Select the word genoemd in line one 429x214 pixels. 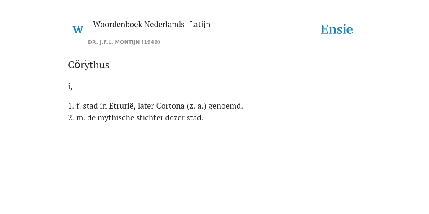click(x=225, y=106)
